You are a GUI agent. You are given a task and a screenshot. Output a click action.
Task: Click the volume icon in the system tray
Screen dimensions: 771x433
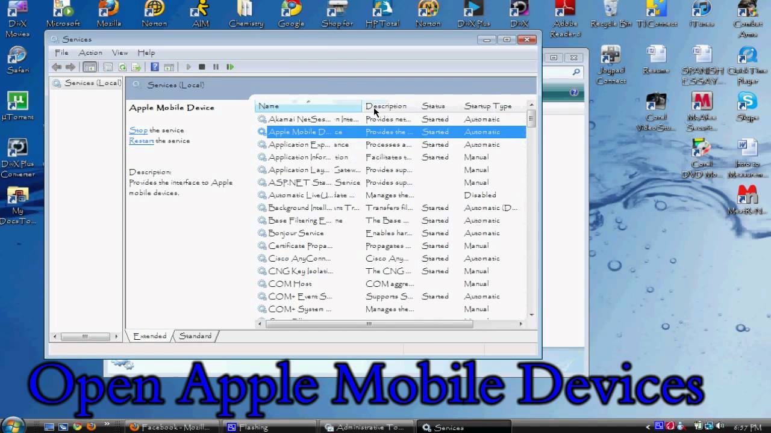coord(719,426)
